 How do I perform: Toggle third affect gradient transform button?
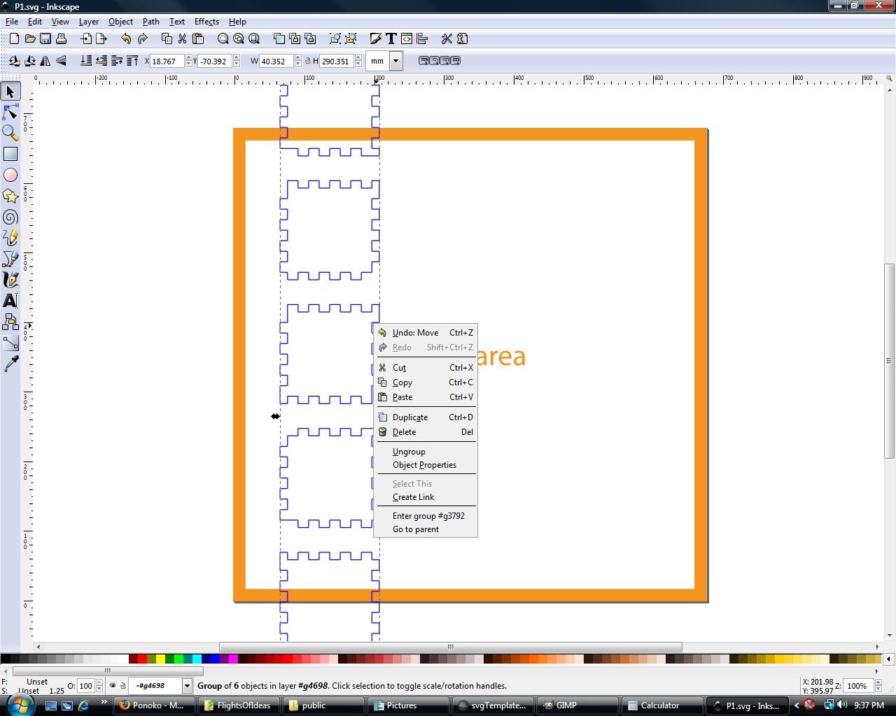[444, 61]
